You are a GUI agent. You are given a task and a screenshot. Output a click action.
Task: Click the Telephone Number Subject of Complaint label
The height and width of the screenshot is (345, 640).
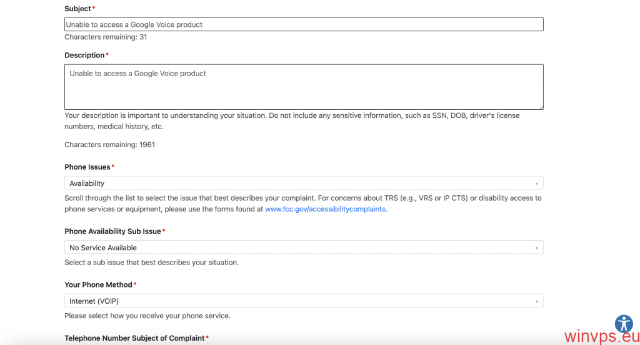pyautogui.click(x=134, y=338)
